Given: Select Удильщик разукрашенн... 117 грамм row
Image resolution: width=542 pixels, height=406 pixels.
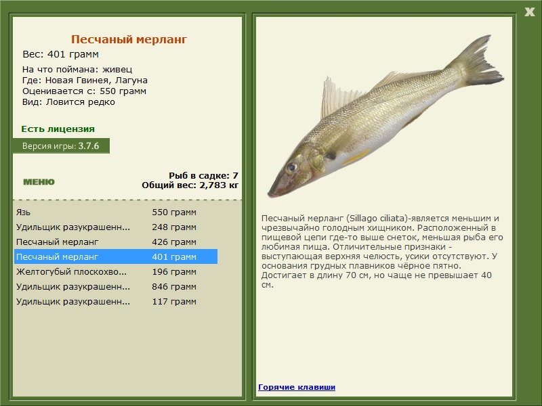Looking at the screenshot, I should tap(116, 301).
